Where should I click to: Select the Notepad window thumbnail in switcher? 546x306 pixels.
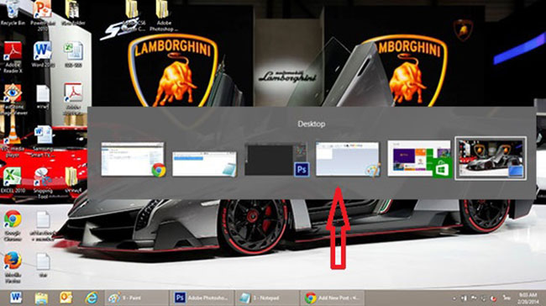205,164
